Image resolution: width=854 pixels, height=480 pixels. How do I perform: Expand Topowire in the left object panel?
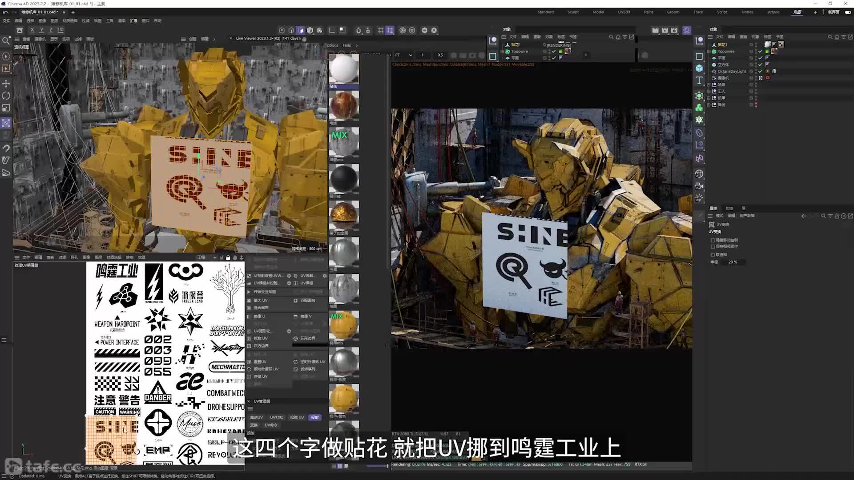click(x=503, y=52)
